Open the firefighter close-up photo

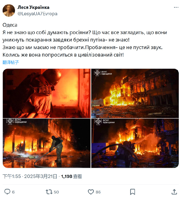[x=47, y=93]
